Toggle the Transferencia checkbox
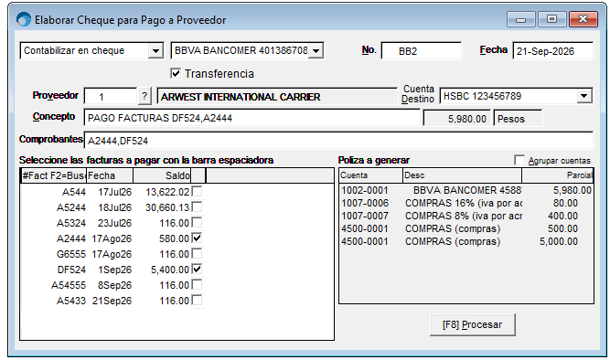Viewport: 610px width, 360px height. pos(176,73)
